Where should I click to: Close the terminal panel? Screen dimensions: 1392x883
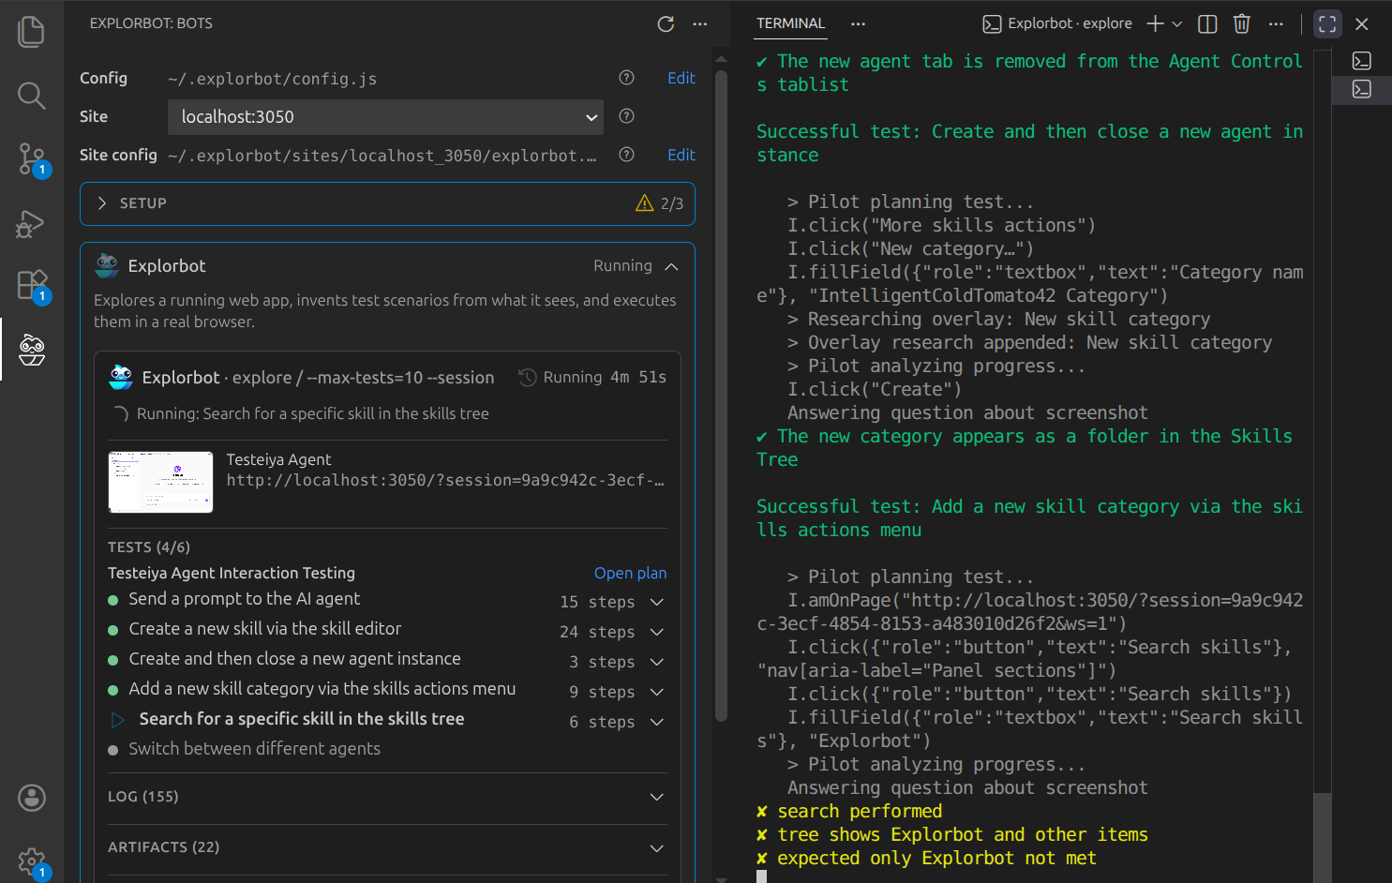point(1362,23)
